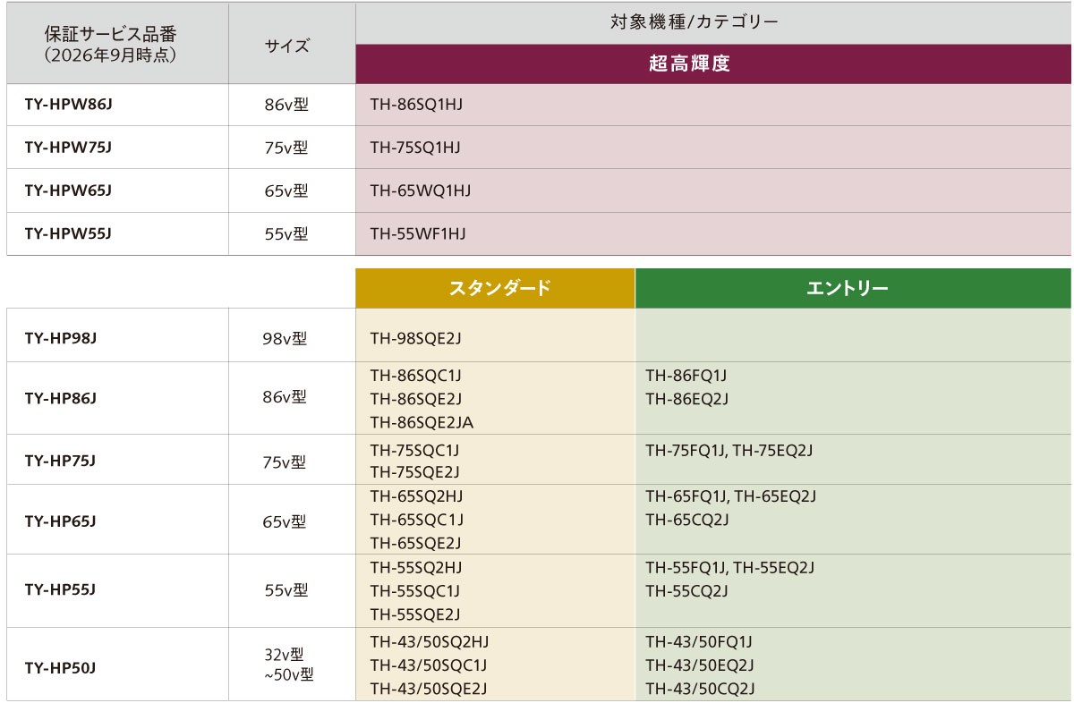This screenshot has width=1074, height=703.
Task: Select part number TY-HP55J
Action: pyautogui.click(x=60, y=589)
